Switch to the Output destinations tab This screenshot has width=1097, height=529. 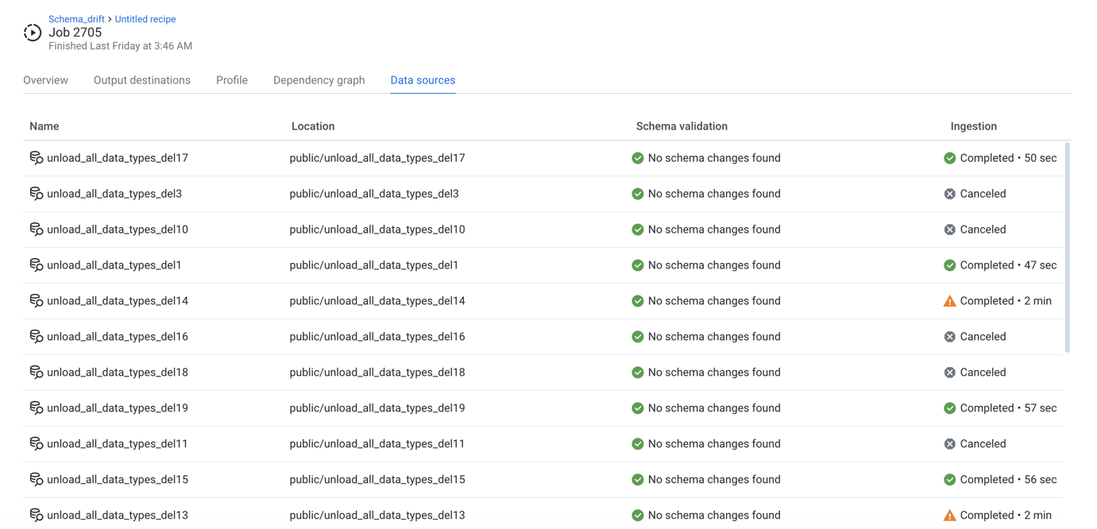(141, 79)
